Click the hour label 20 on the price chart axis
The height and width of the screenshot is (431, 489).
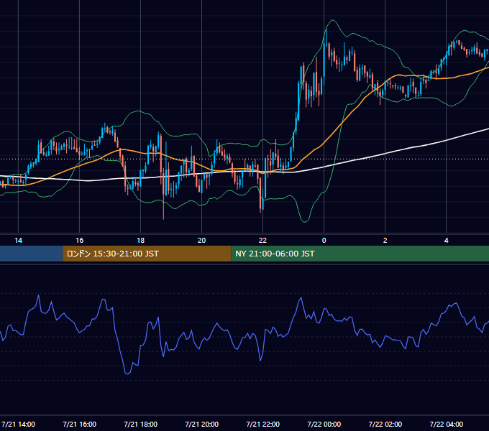click(x=202, y=241)
